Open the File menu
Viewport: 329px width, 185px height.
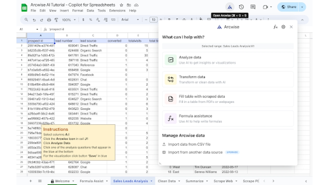(x=33, y=11)
